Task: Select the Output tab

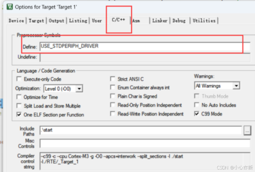Action: pos(56,21)
